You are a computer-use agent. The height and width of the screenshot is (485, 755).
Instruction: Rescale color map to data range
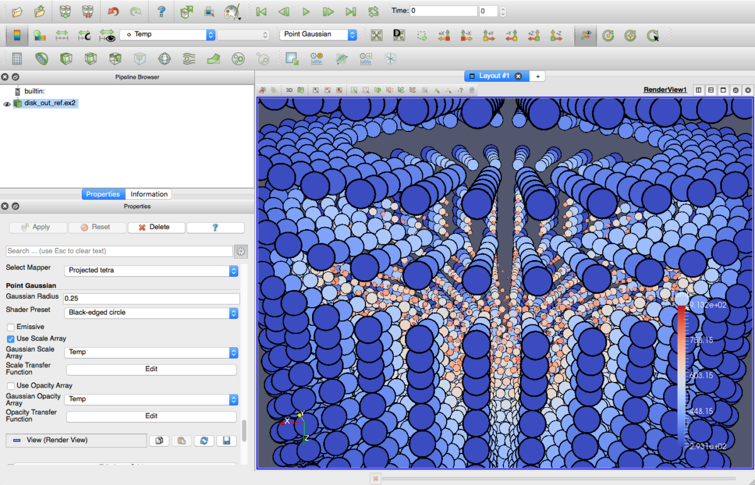coord(61,35)
